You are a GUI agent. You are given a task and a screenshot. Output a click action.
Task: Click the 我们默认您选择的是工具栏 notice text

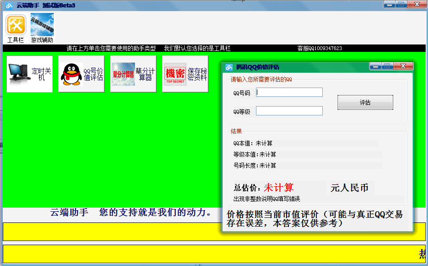point(197,48)
